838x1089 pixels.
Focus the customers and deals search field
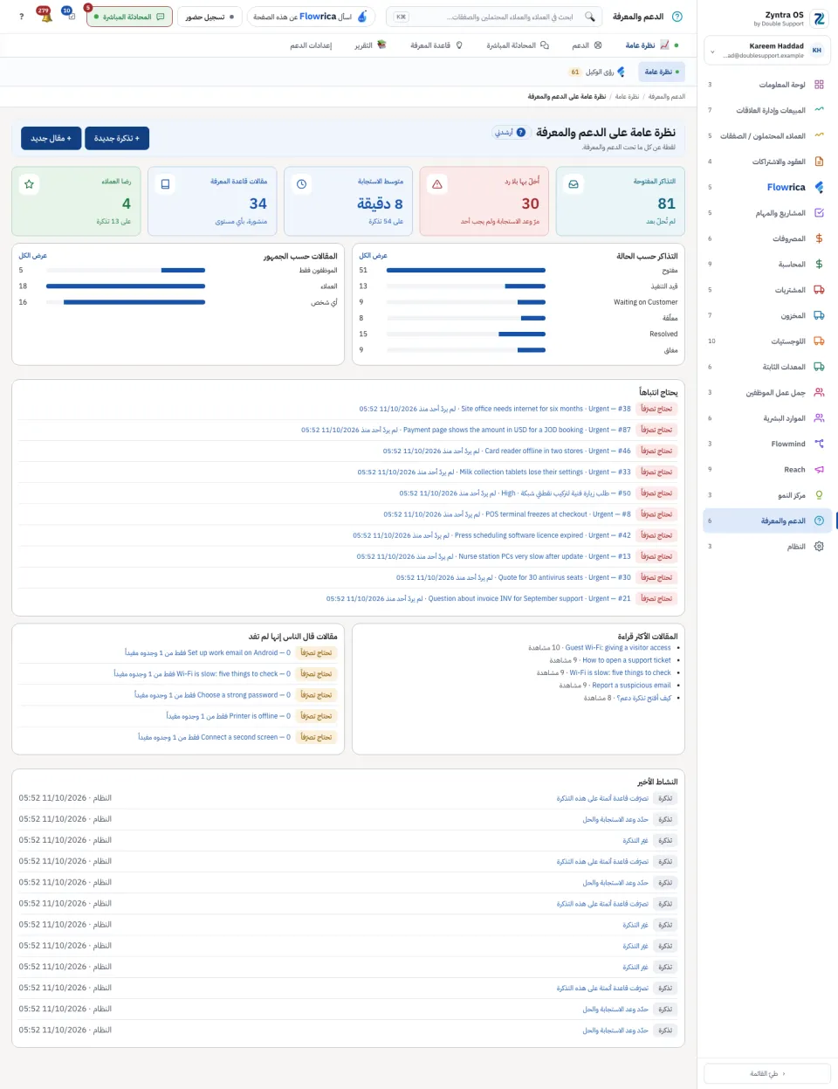pos(495,17)
